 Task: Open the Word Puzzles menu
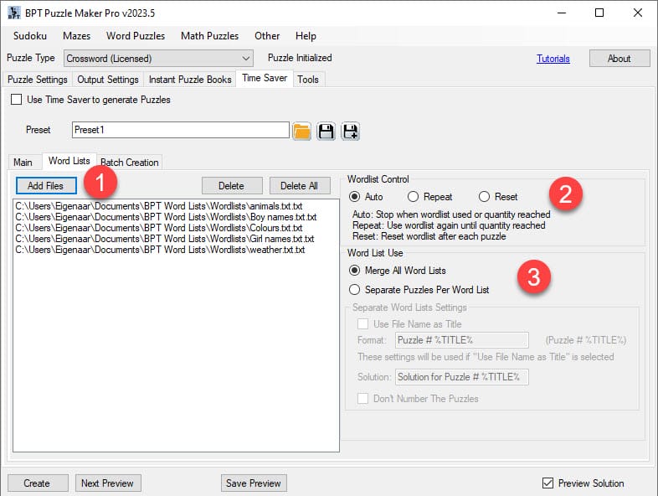(x=136, y=36)
